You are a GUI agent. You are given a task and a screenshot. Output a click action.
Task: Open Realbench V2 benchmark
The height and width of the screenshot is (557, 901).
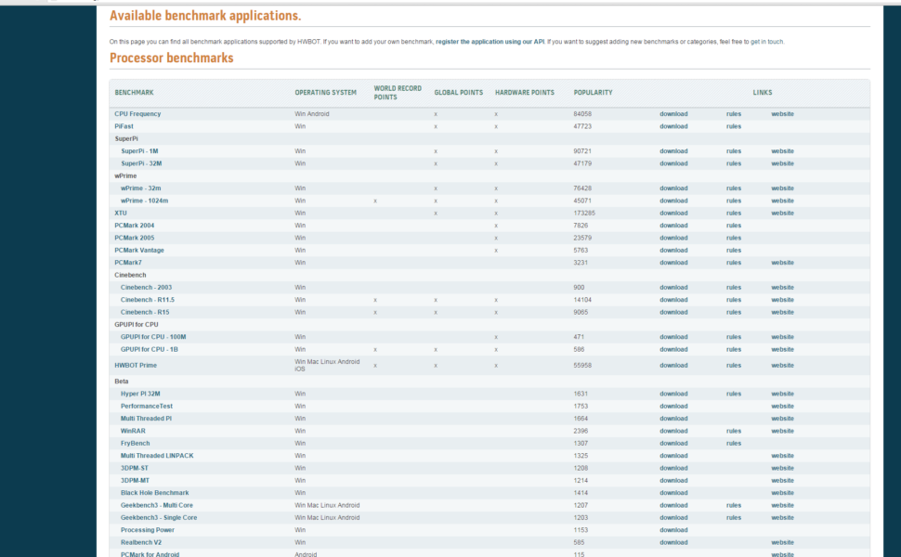pyautogui.click(x=141, y=543)
